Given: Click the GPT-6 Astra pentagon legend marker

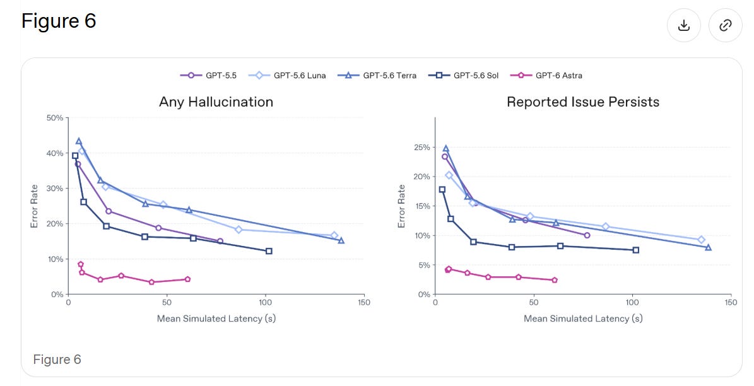Looking at the screenshot, I should tap(521, 76).
